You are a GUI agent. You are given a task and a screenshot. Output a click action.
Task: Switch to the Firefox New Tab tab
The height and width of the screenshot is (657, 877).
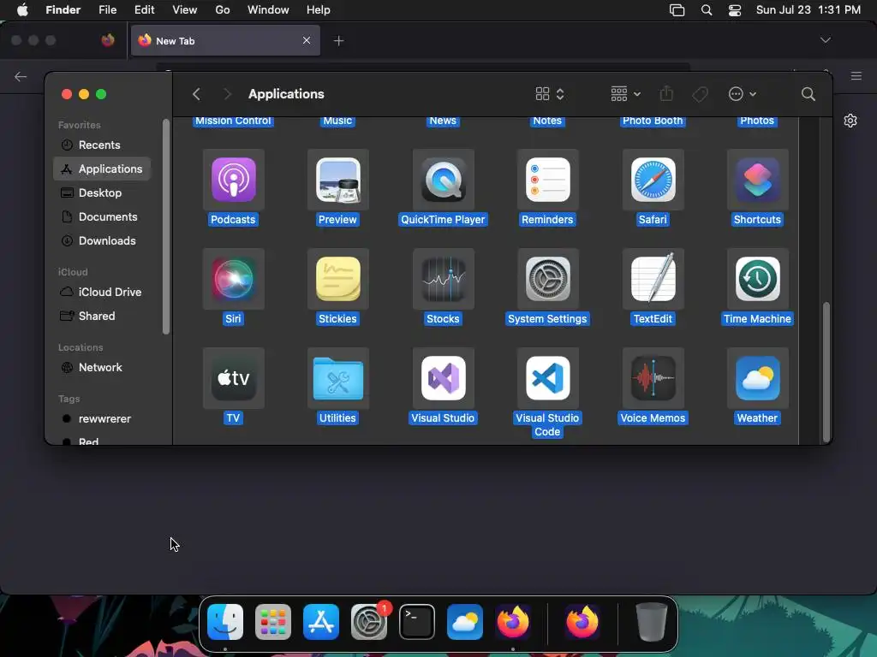225,40
